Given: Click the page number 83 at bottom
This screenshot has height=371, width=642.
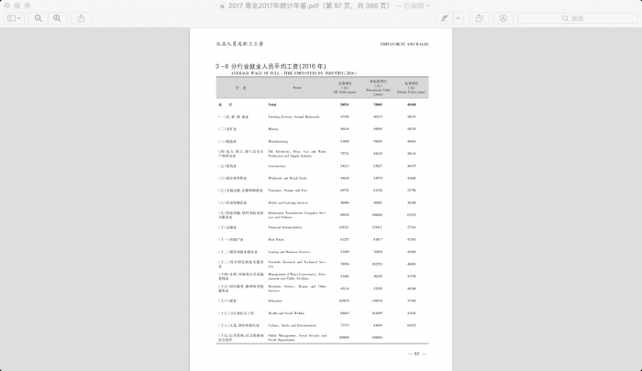Looking at the screenshot, I should coord(415,353).
